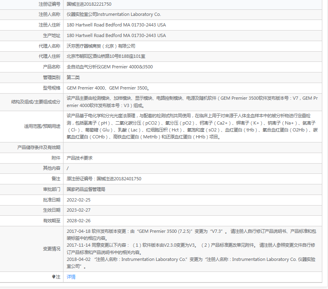Select remark 原注册证编号：国械注进20182401750

(x=104, y=179)
